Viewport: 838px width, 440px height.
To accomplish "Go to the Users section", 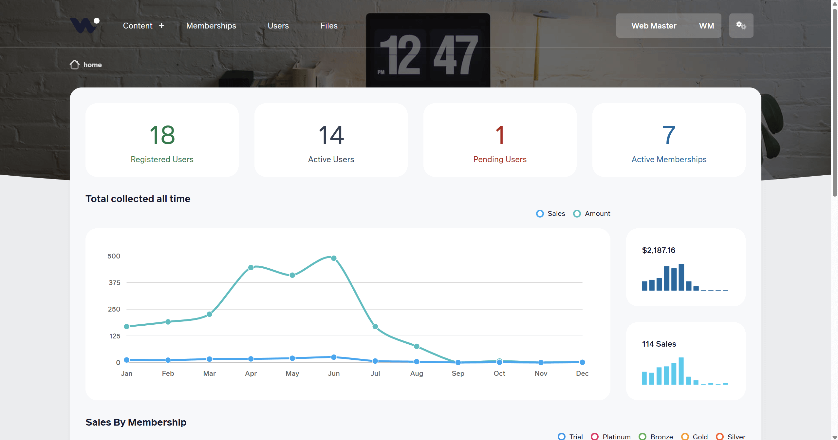I will 278,26.
